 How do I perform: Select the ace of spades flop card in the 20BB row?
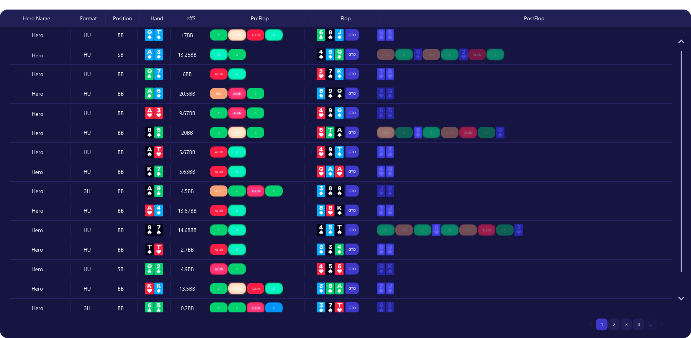point(339,133)
